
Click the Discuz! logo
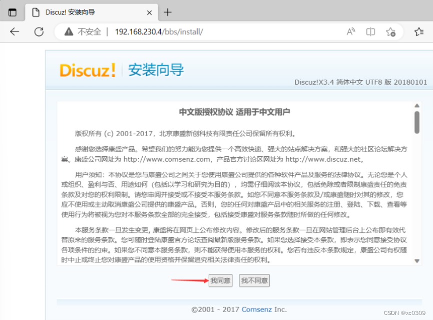(88, 70)
